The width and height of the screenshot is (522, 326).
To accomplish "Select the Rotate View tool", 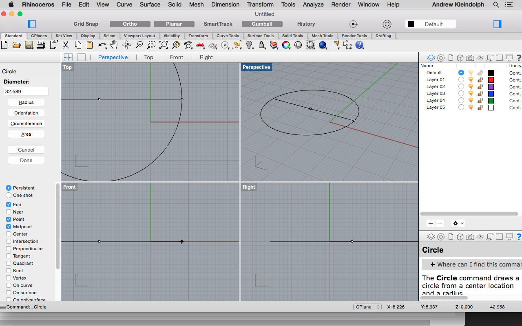I will (x=126, y=45).
